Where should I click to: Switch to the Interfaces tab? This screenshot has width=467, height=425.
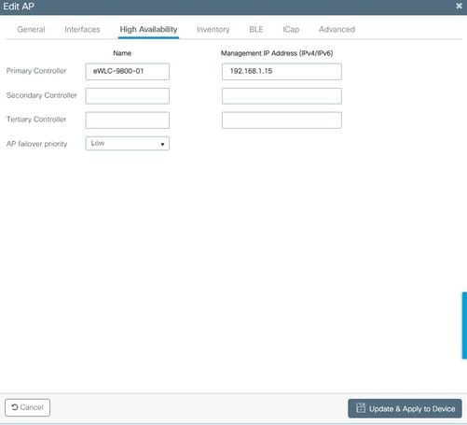tap(82, 29)
